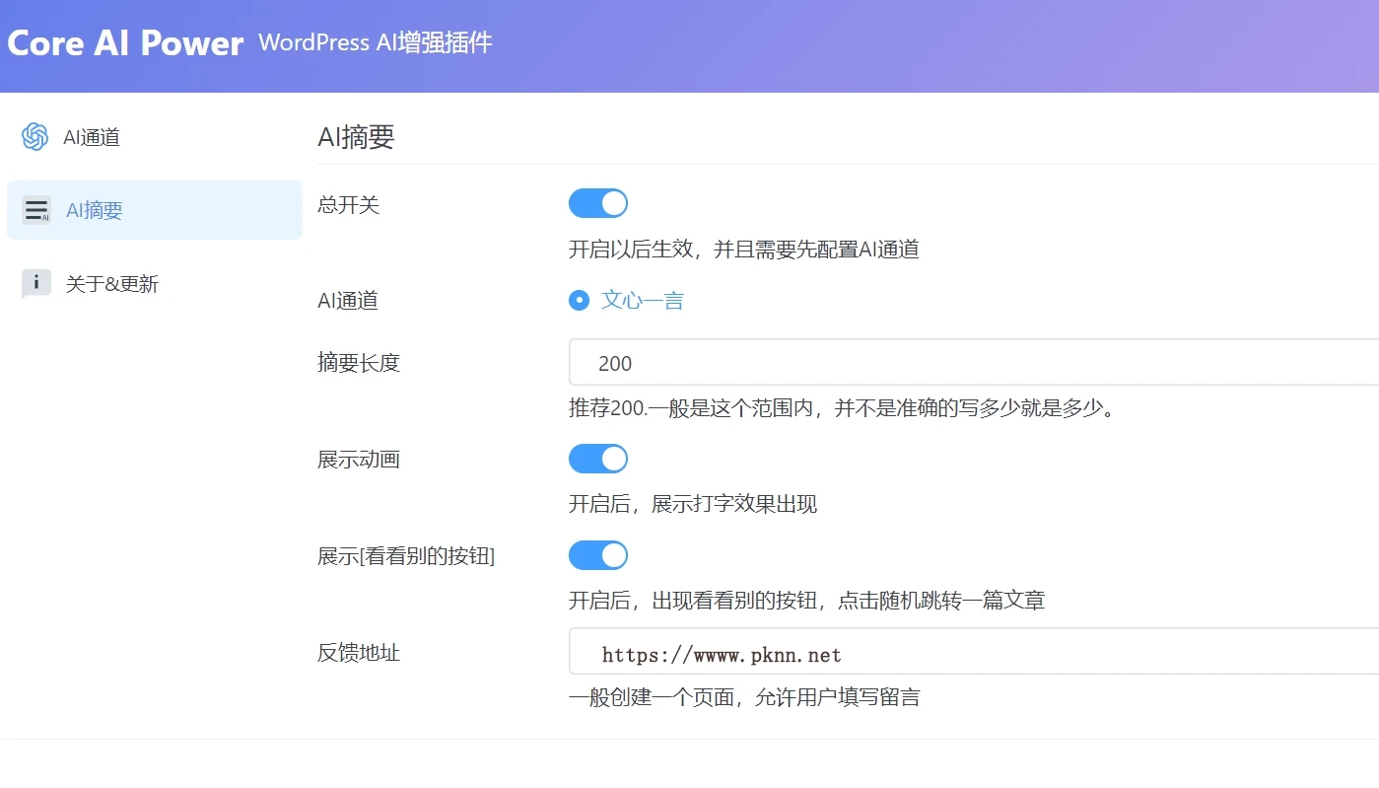Click the AI摘要 lines icon in sidebar

[36, 210]
